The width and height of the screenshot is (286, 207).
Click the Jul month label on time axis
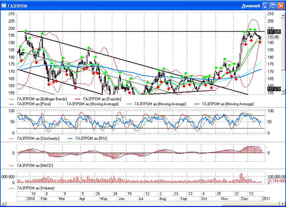point(141,199)
